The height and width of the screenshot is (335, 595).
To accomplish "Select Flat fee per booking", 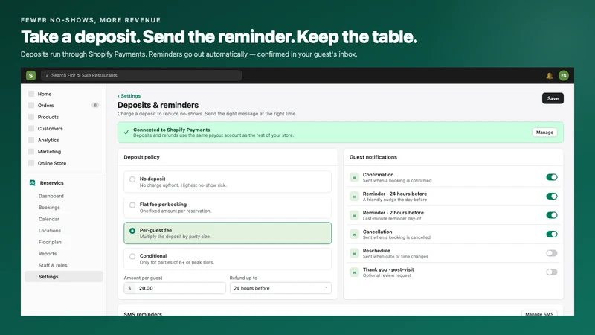I will (228, 208).
